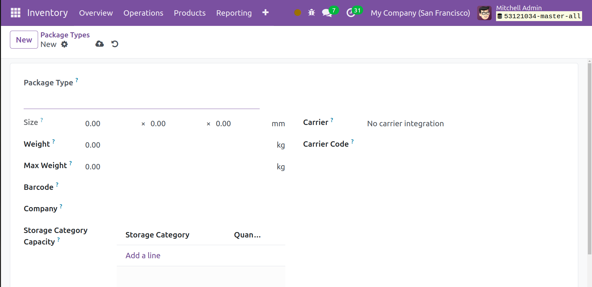
Task: Click the Max Weight input field
Action: coord(176,167)
